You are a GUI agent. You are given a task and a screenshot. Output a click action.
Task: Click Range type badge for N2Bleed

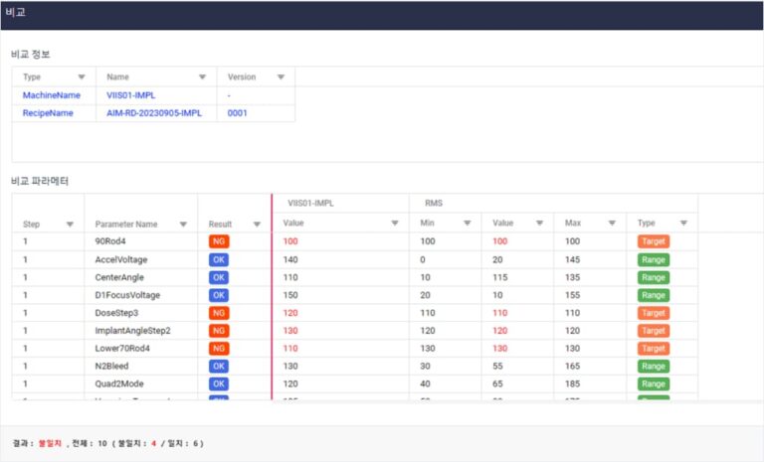pos(654,367)
